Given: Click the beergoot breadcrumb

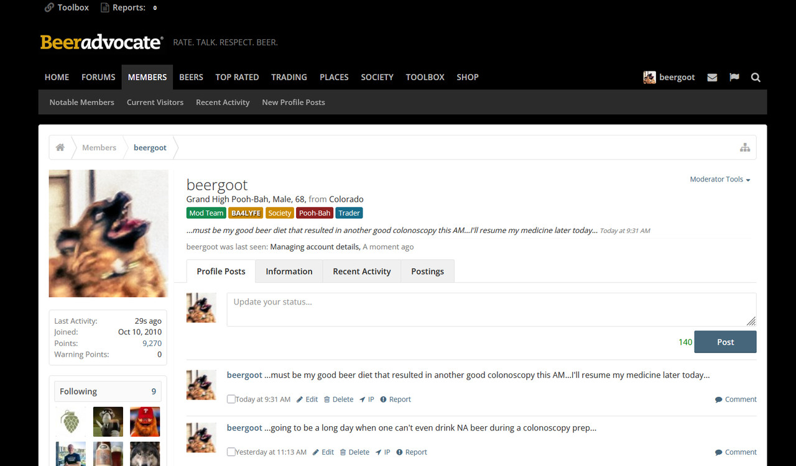Looking at the screenshot, I should 150,147.
